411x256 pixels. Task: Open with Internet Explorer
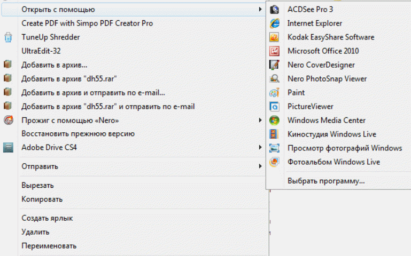pyautogui.click(x=315, y=23)
